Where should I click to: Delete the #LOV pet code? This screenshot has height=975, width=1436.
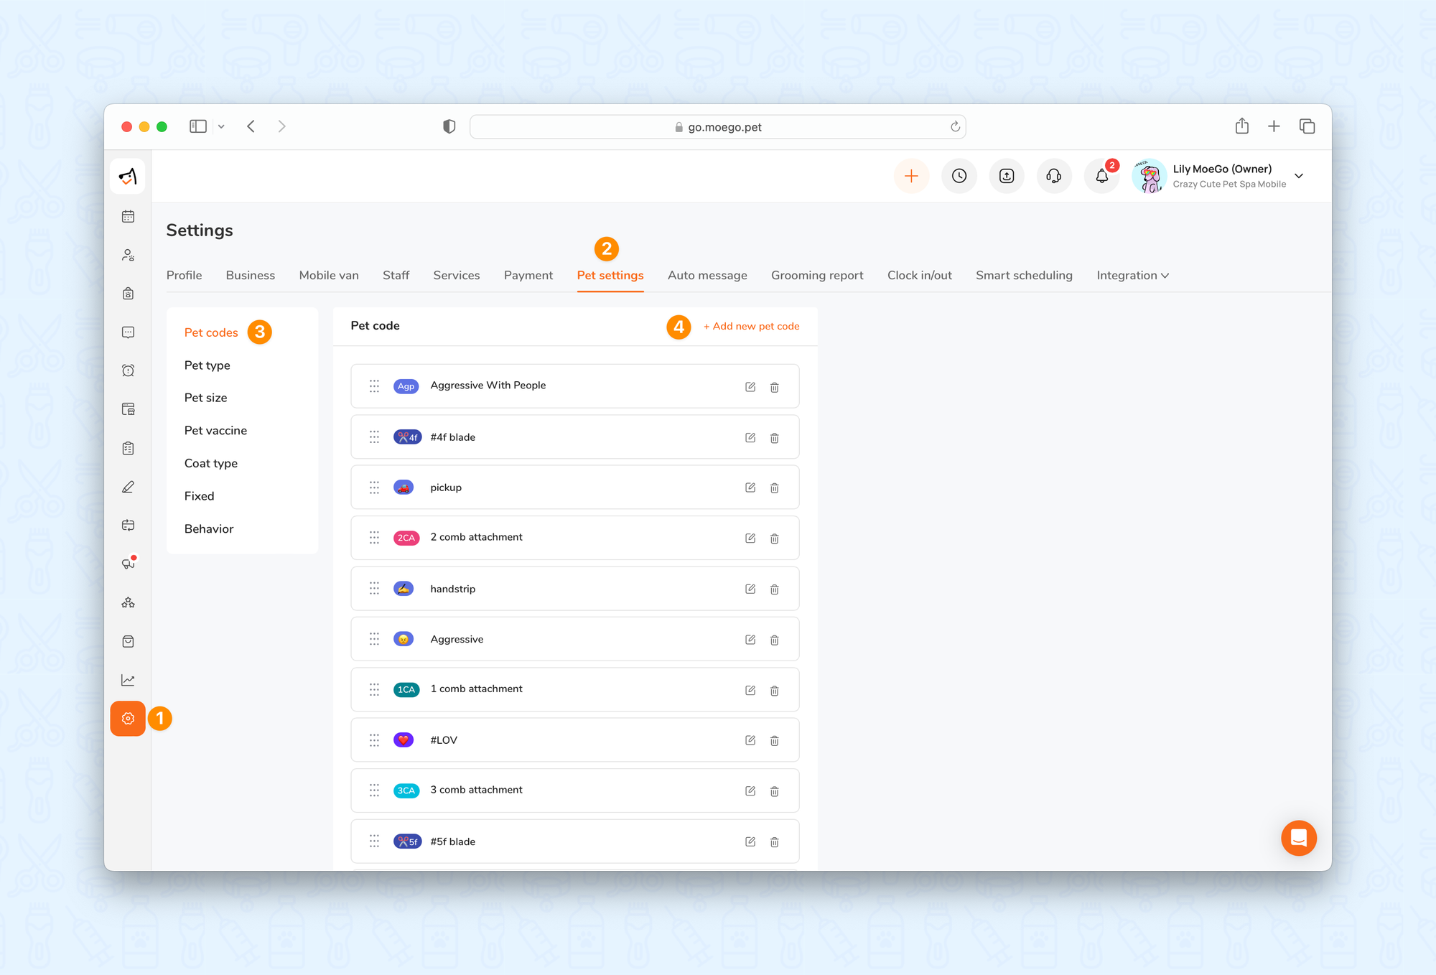click(775, 740)
